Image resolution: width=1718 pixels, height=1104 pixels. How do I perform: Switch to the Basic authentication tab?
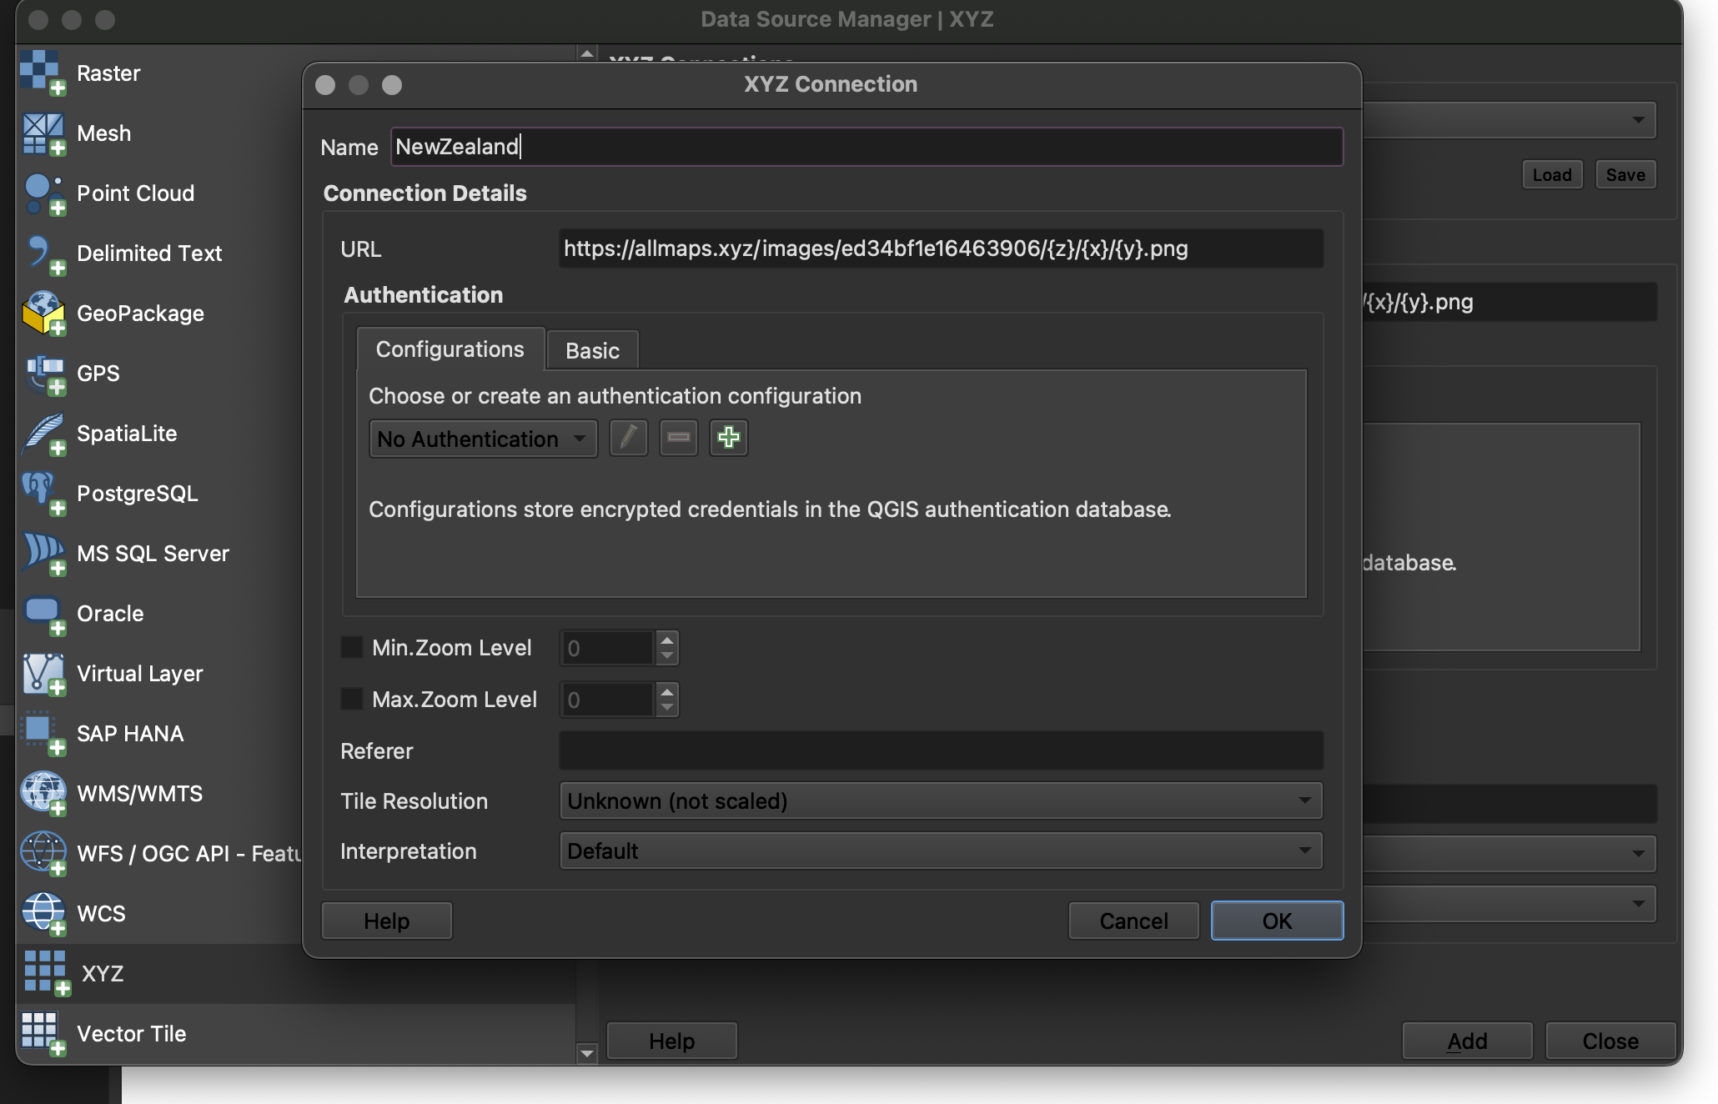592,350
